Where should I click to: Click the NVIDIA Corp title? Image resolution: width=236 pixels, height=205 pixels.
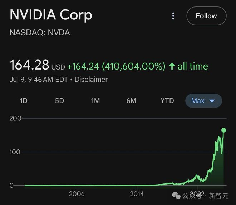point(51,15)
